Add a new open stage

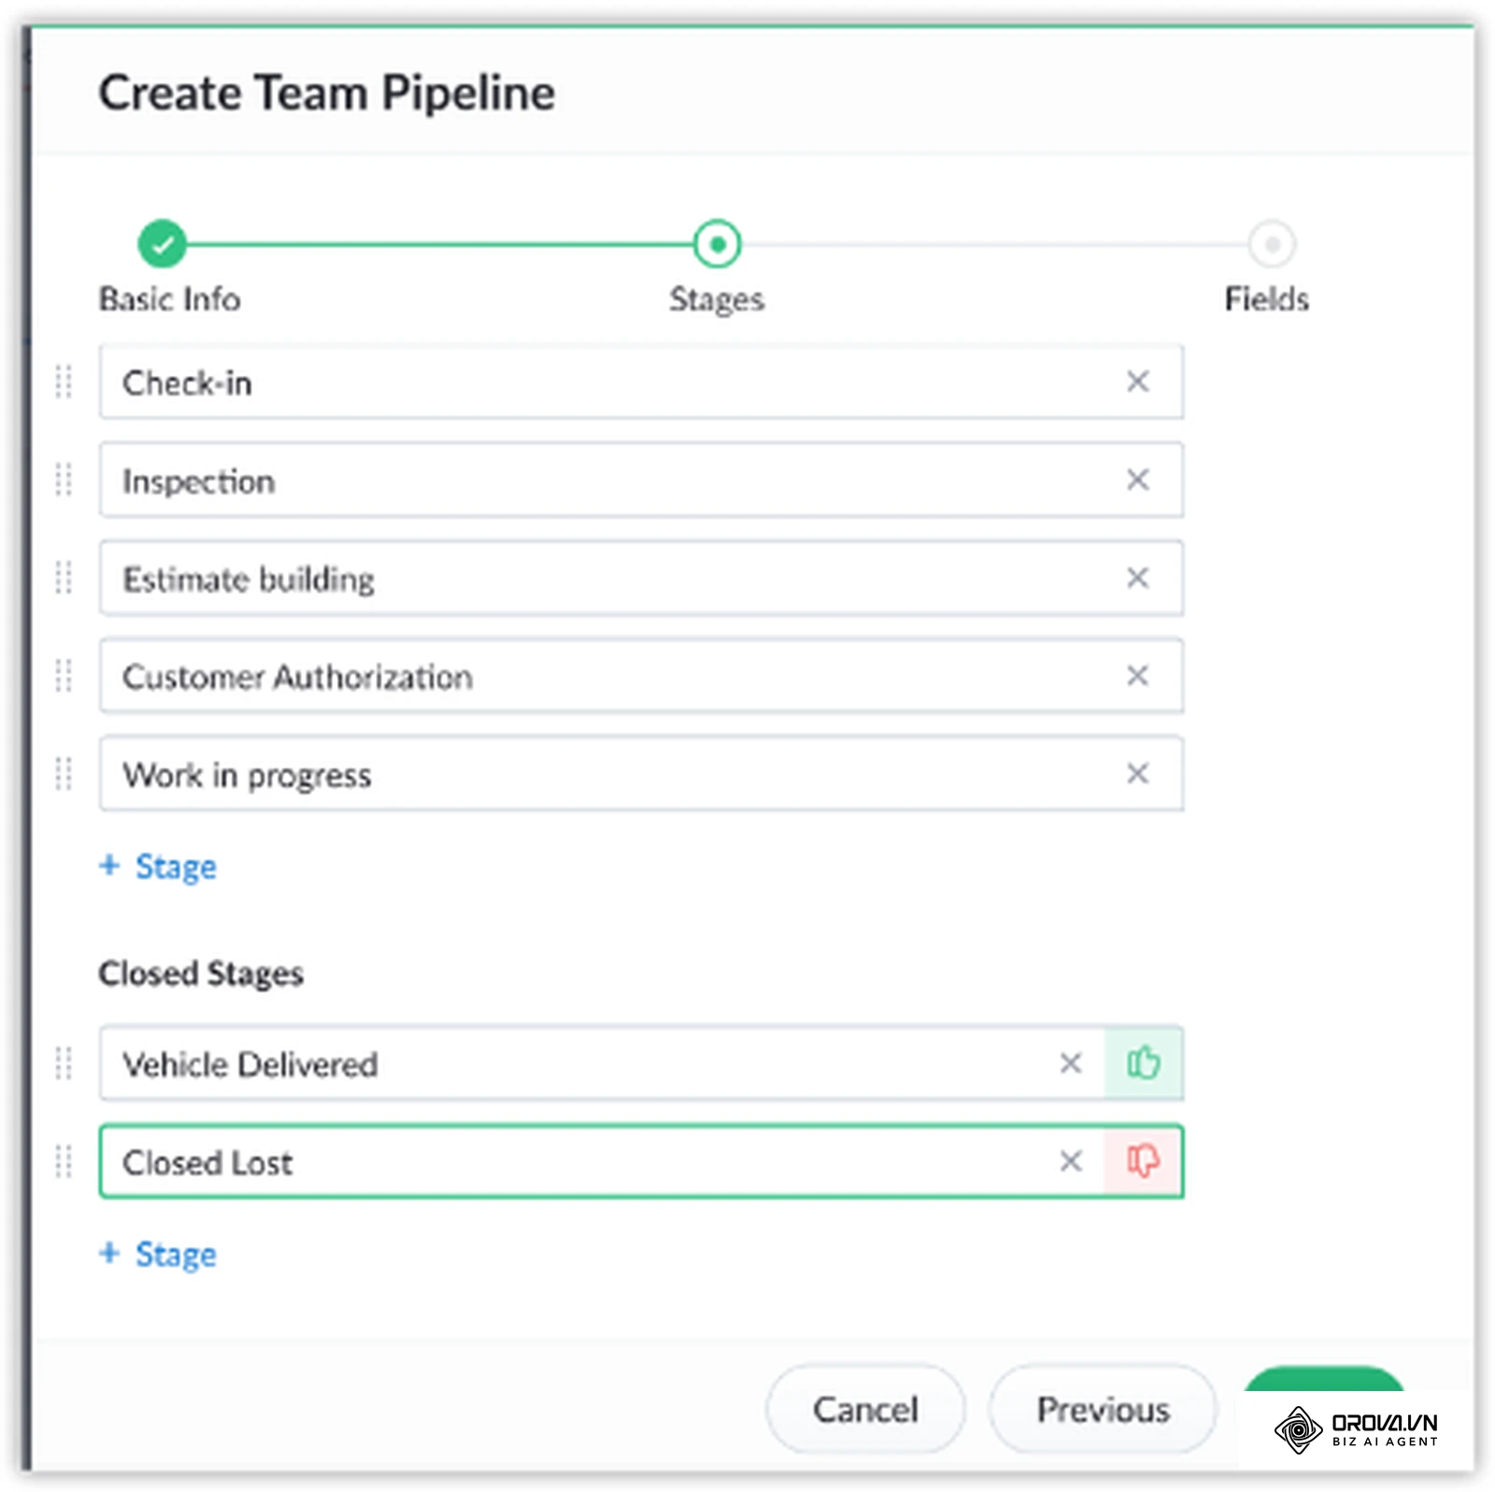[158, 867]
